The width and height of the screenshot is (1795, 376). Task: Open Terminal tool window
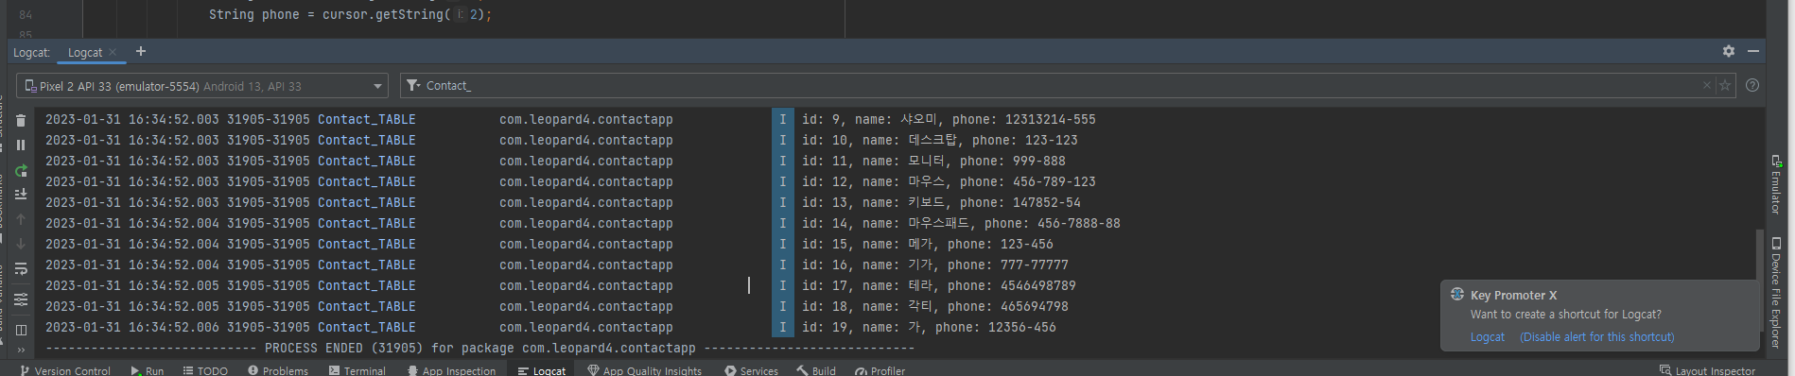coord(357,370)
